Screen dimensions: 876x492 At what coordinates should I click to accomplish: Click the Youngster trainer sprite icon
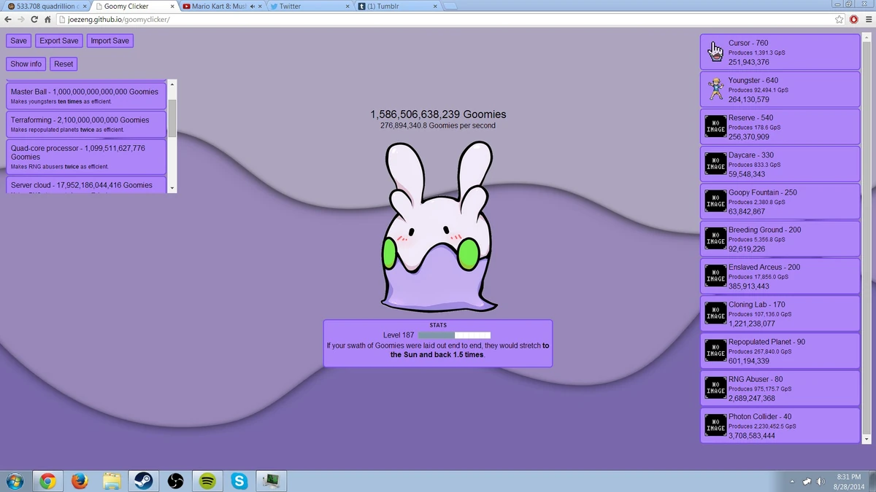(x=715, y=87)
